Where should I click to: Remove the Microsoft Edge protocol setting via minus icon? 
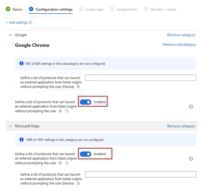tap(191, 159)
